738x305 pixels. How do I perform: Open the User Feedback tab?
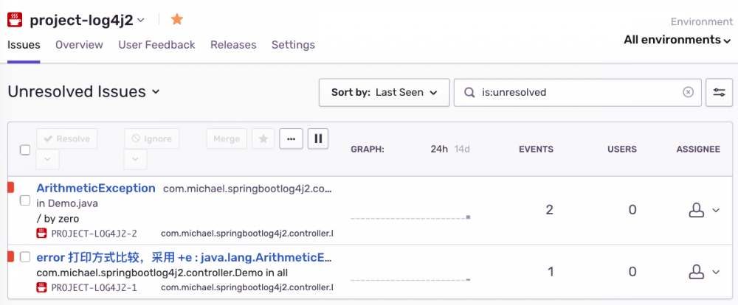point(156,45)
